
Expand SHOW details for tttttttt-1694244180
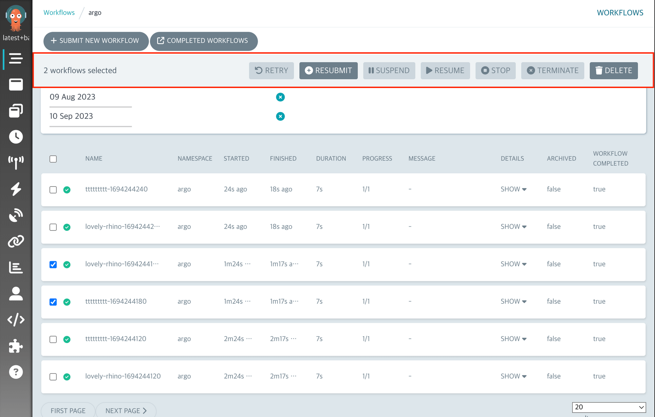coord(514,301)
